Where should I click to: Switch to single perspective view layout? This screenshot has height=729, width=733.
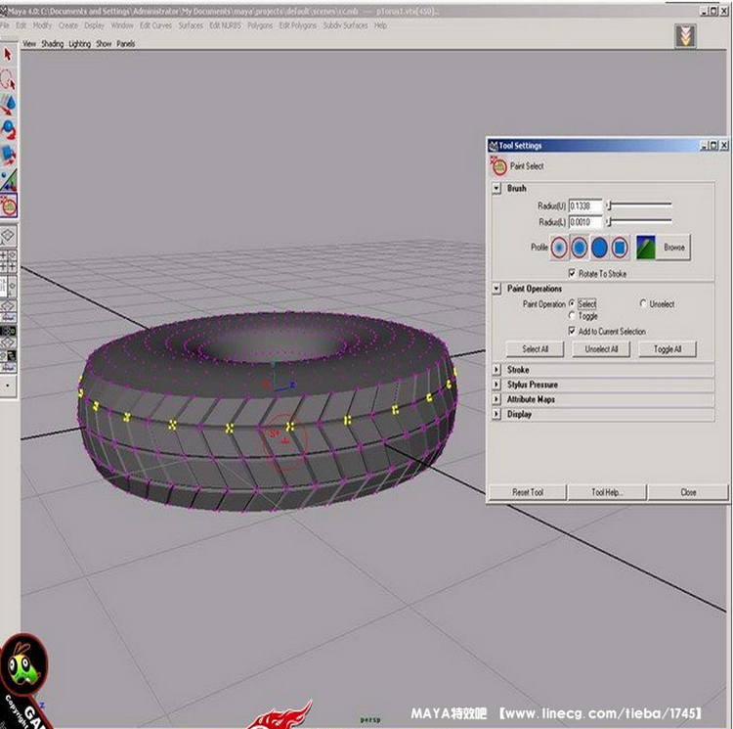click(x=8, y=237)
